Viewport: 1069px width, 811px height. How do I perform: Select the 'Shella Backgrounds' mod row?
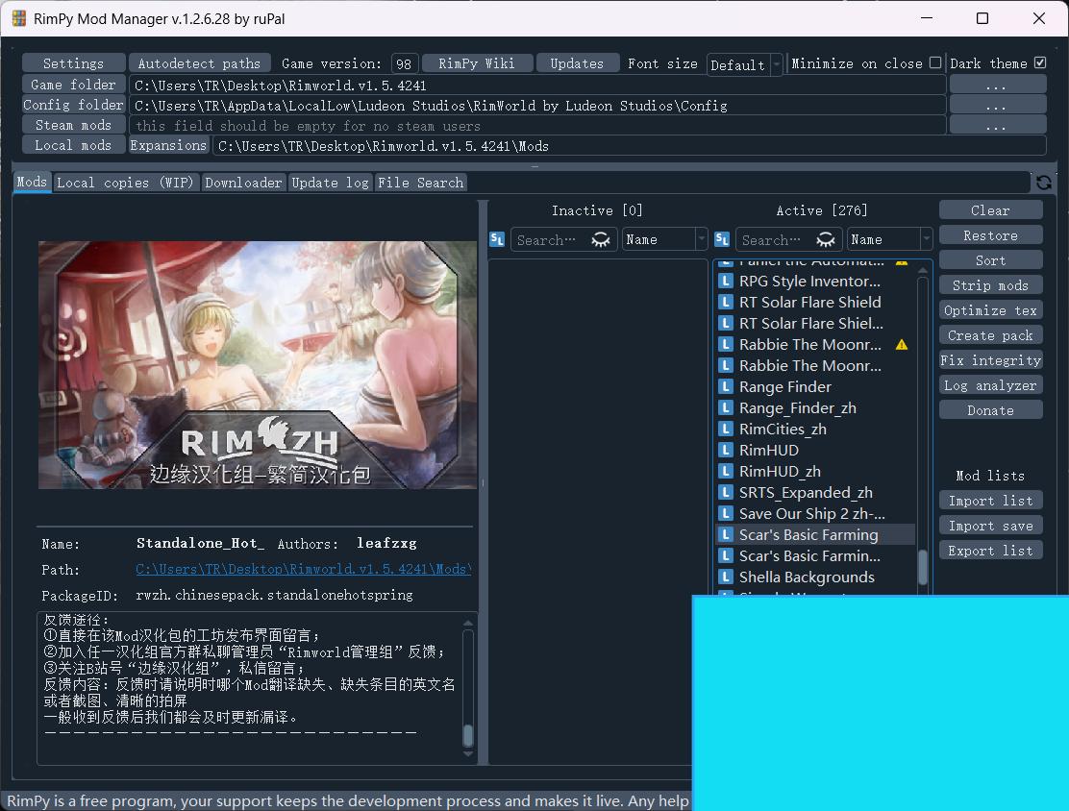coord(815,578)
